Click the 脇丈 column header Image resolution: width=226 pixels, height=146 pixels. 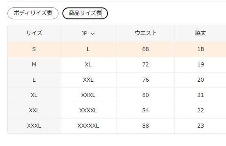(201, 34)
